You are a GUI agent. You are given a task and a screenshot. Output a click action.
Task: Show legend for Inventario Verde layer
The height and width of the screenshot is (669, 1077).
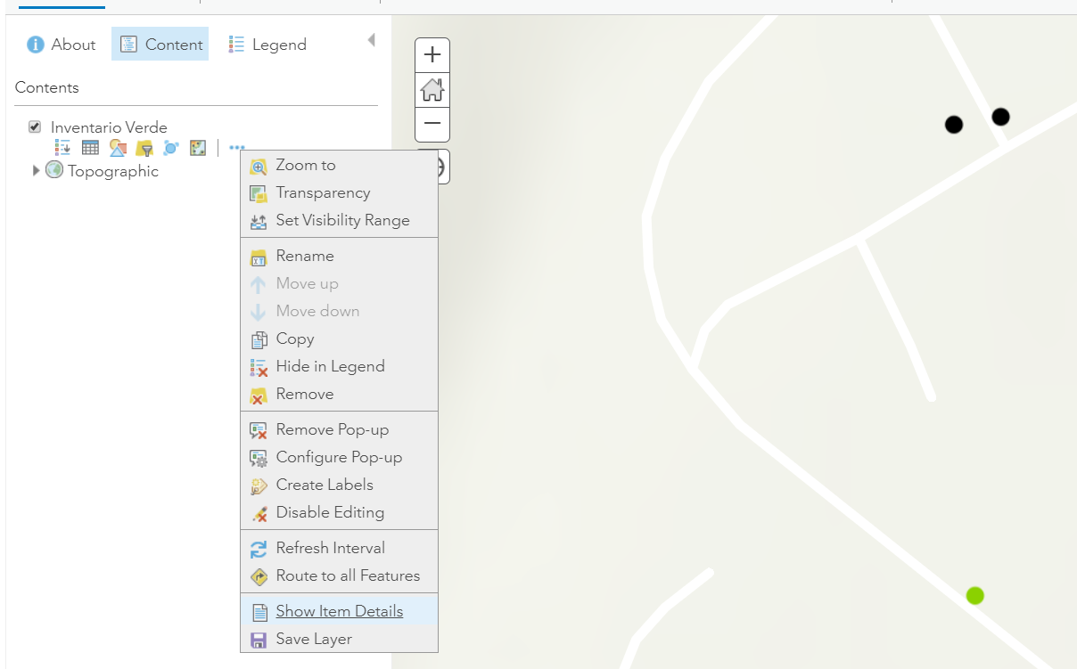click(x=63, y=148)
